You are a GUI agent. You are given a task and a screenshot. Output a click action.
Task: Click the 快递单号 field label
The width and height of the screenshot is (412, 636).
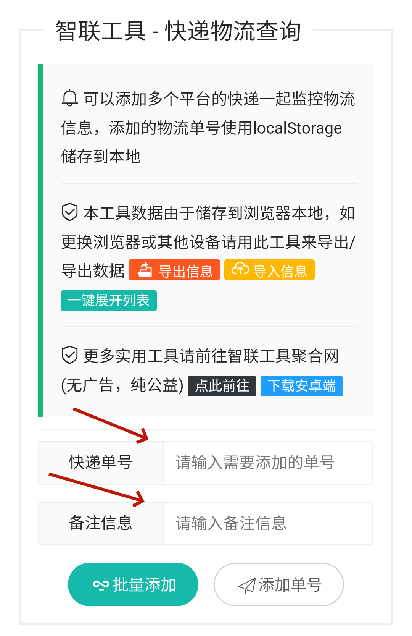101,463
